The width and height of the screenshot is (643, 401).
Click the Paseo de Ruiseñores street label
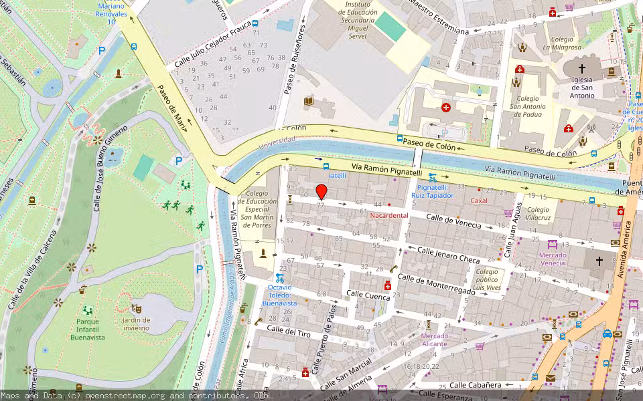point(295,59)
